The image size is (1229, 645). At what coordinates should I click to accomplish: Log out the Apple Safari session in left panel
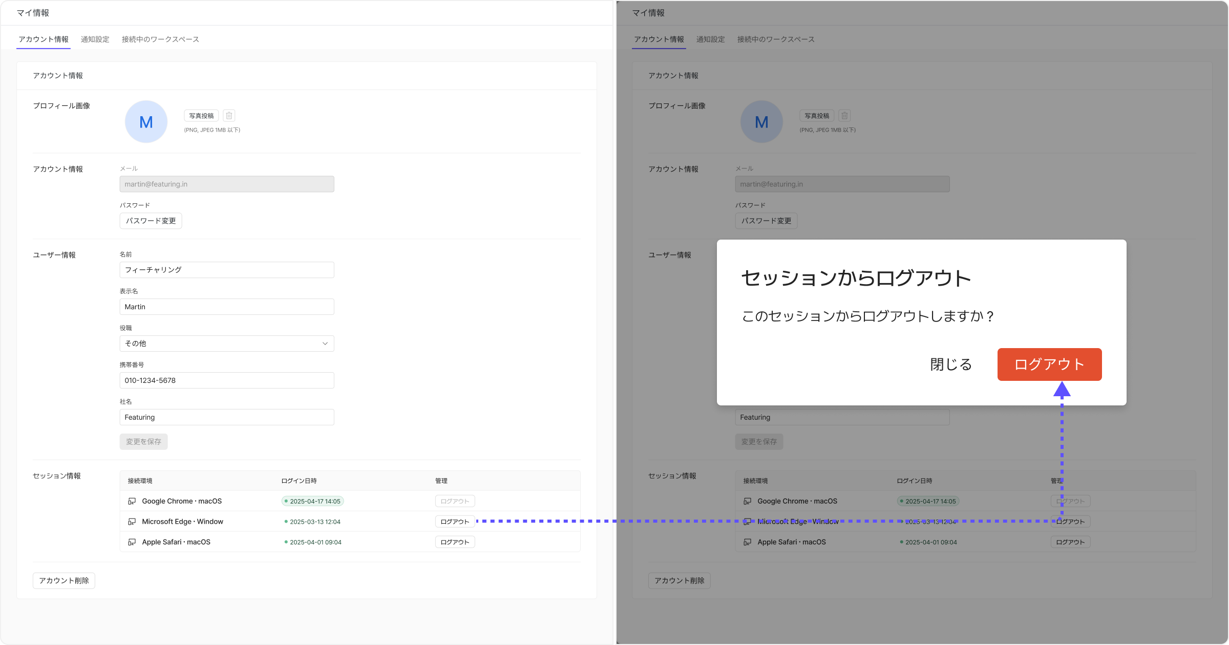tap(455, 542)
